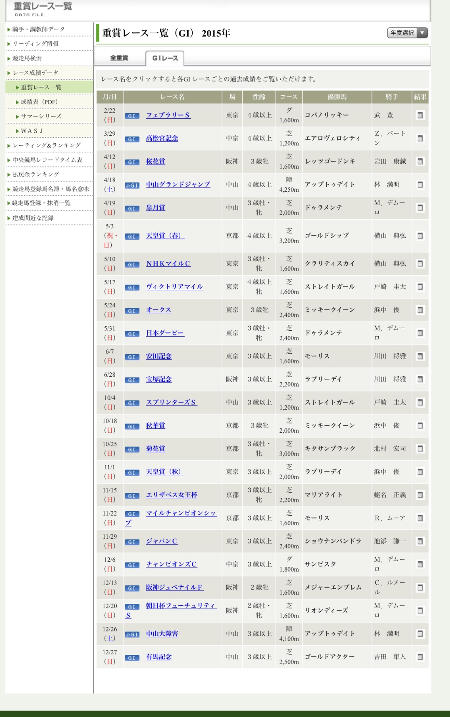
Task: Expand 騎手・調教師データ sidebar section
Action: (38, 29)
